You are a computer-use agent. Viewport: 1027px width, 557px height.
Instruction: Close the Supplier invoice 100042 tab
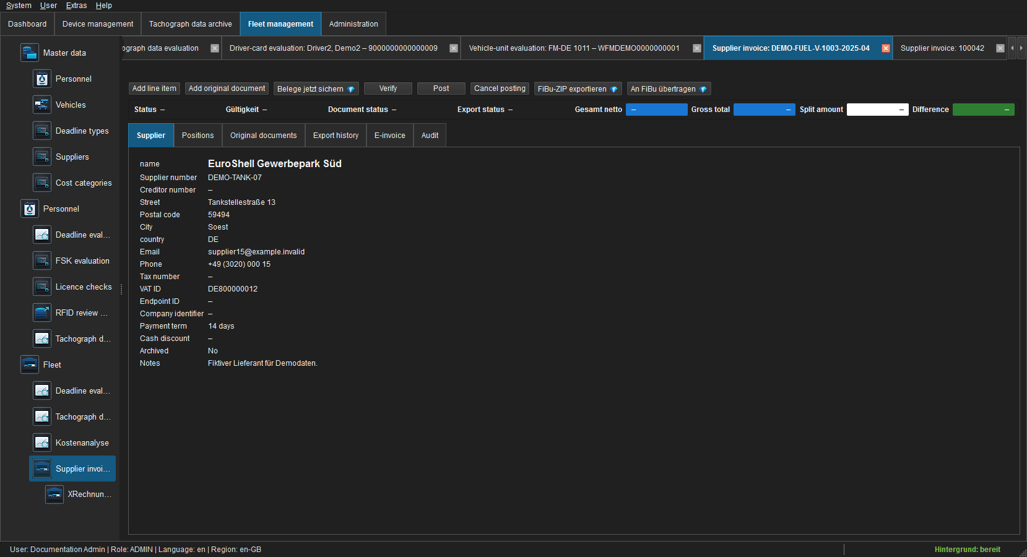click(1000, 48)
